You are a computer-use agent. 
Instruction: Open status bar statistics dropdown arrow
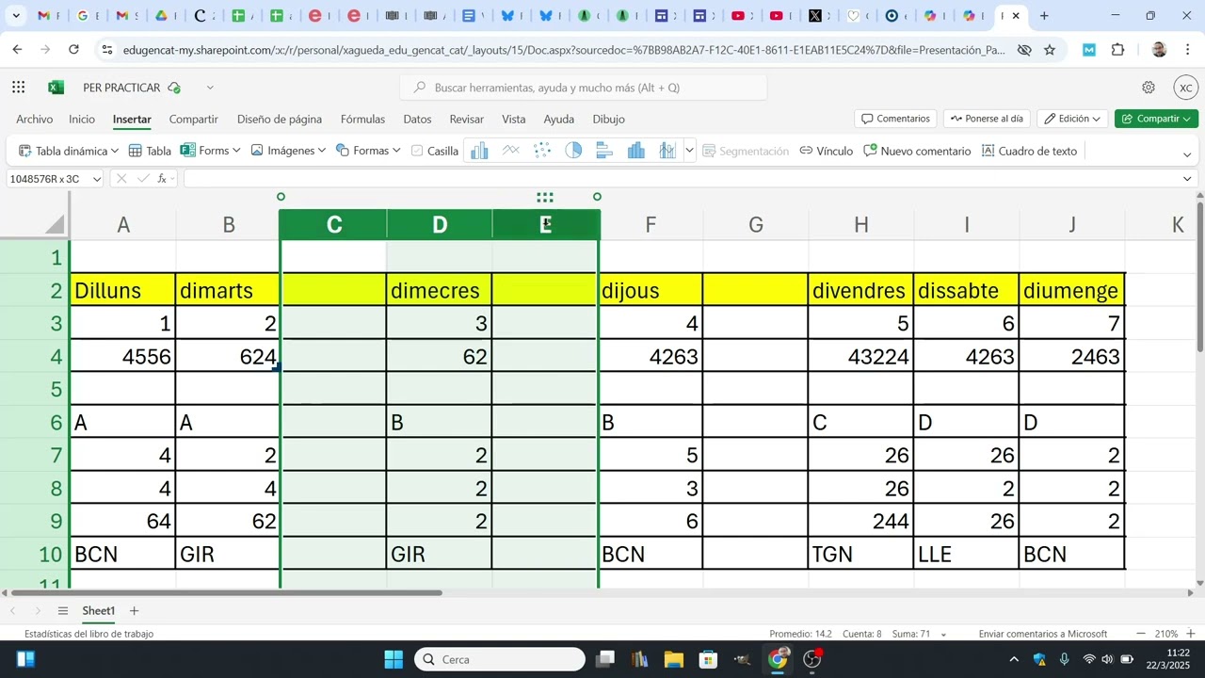pos(944,635)
